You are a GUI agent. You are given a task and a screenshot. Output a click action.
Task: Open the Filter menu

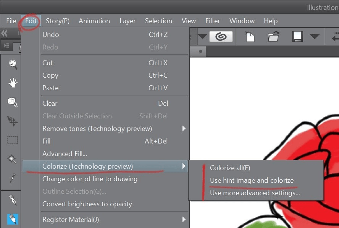[x=213, y=21]
